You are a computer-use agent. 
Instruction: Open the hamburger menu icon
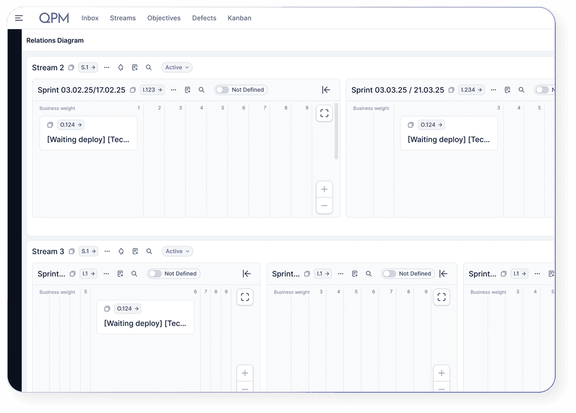coord(19,18)
